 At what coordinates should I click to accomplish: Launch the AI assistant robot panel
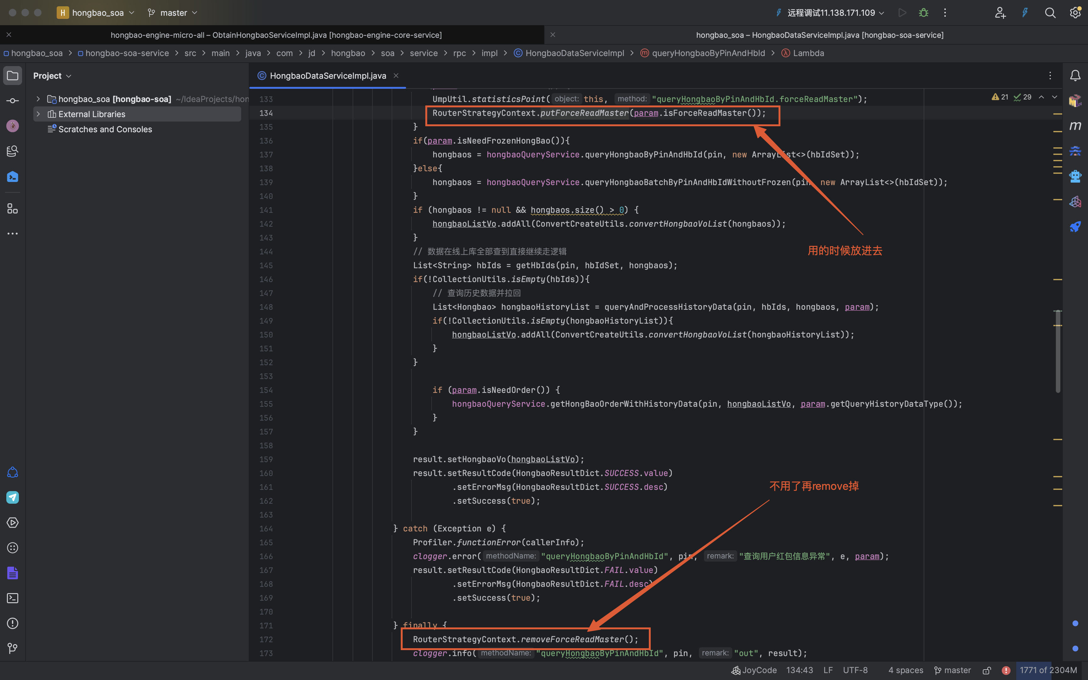(1076, 176)
